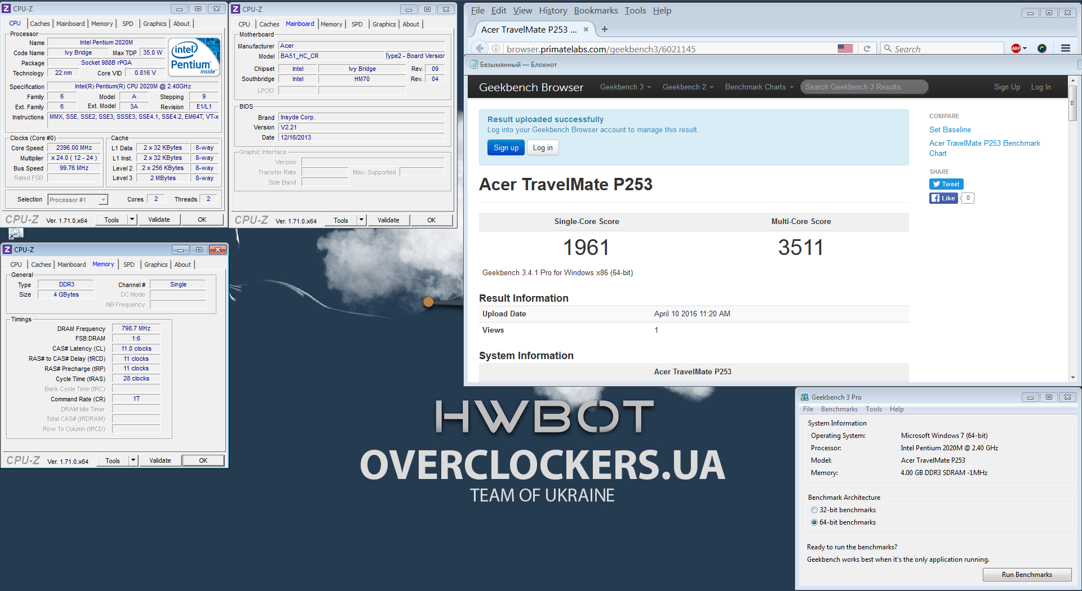Close the Acer TravelMate P253 browser tab
This screenshot has width=1082, height=591.
[586, 29]
